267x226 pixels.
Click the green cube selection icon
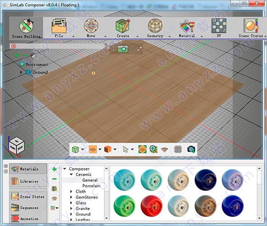[76, 149]
